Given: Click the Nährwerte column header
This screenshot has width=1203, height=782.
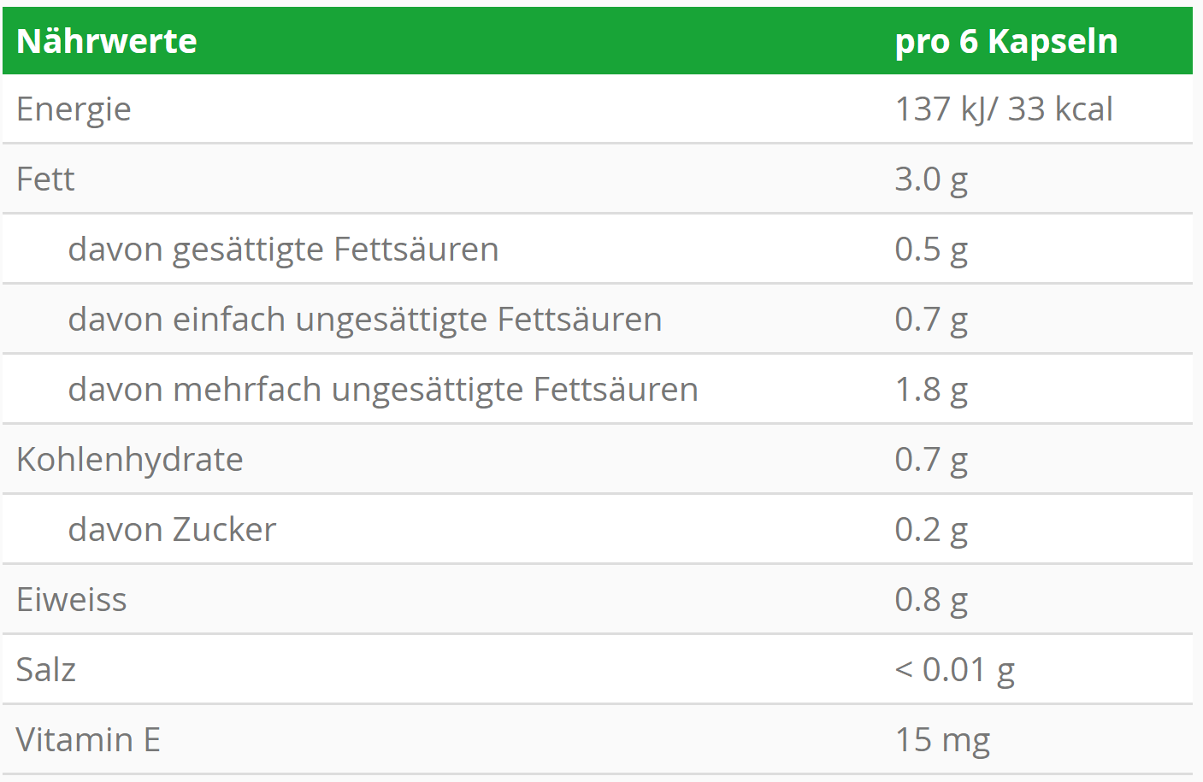Looking at the screenshot, I should coord(107,41).
